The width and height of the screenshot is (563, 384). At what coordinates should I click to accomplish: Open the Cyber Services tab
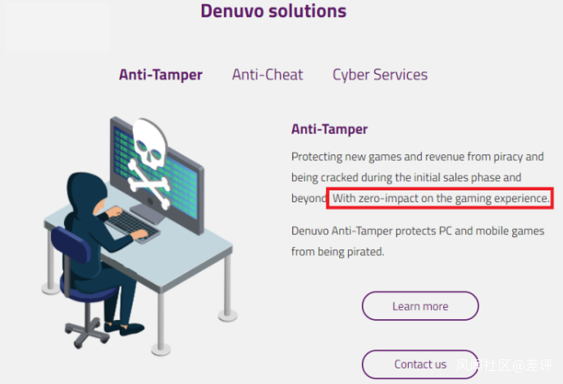coord(380,75)
